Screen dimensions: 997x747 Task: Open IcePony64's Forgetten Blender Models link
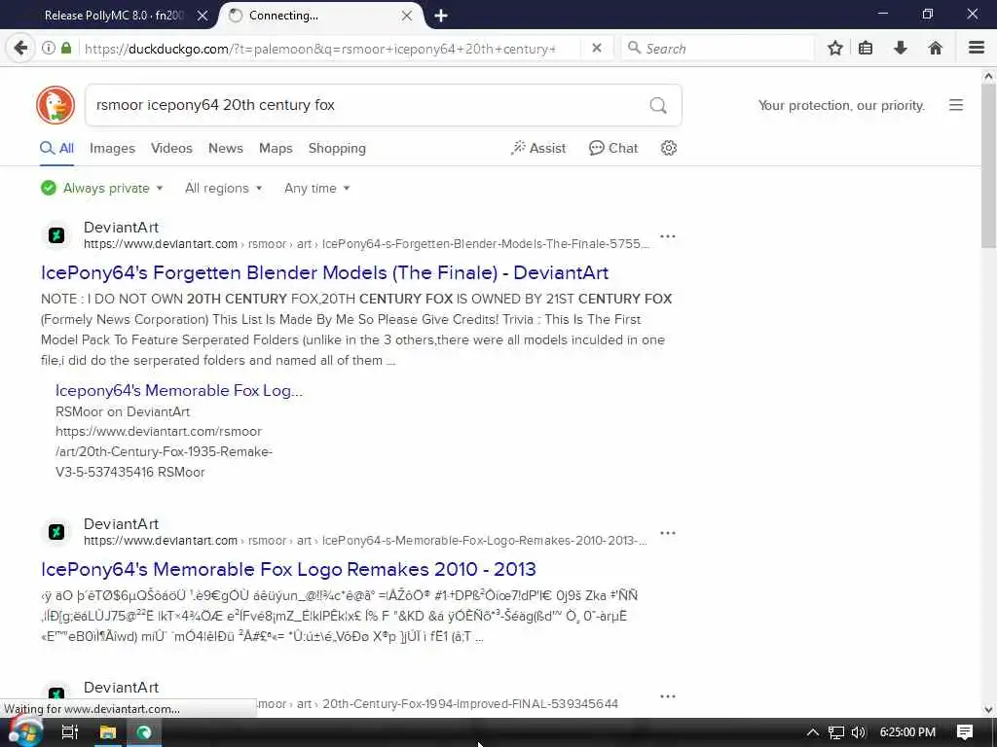(324, 272)
